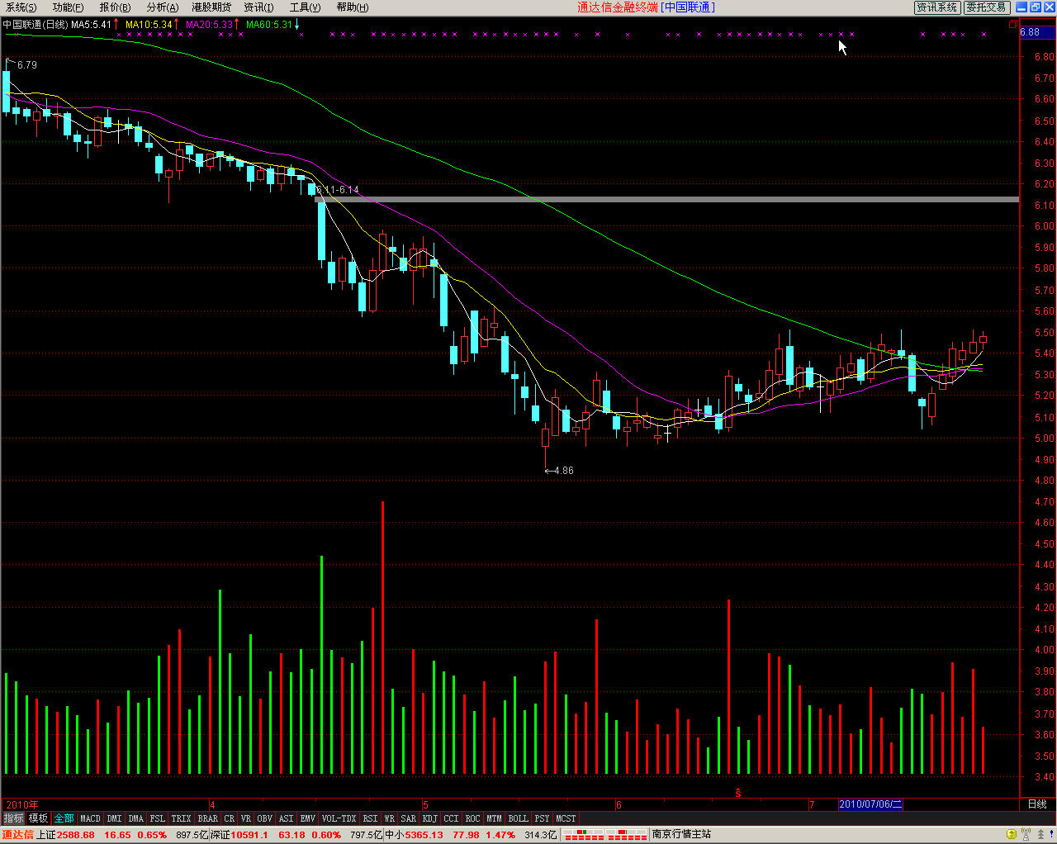The image size is (1057, 844).
Task: Select the DMA indicator tab
Action: 136,818
